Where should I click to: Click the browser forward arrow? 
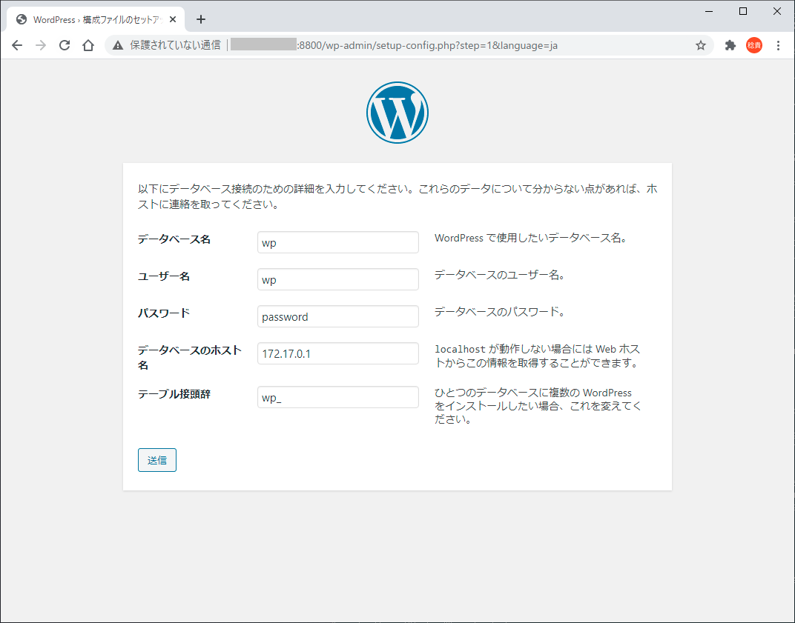tap(41, 46)
